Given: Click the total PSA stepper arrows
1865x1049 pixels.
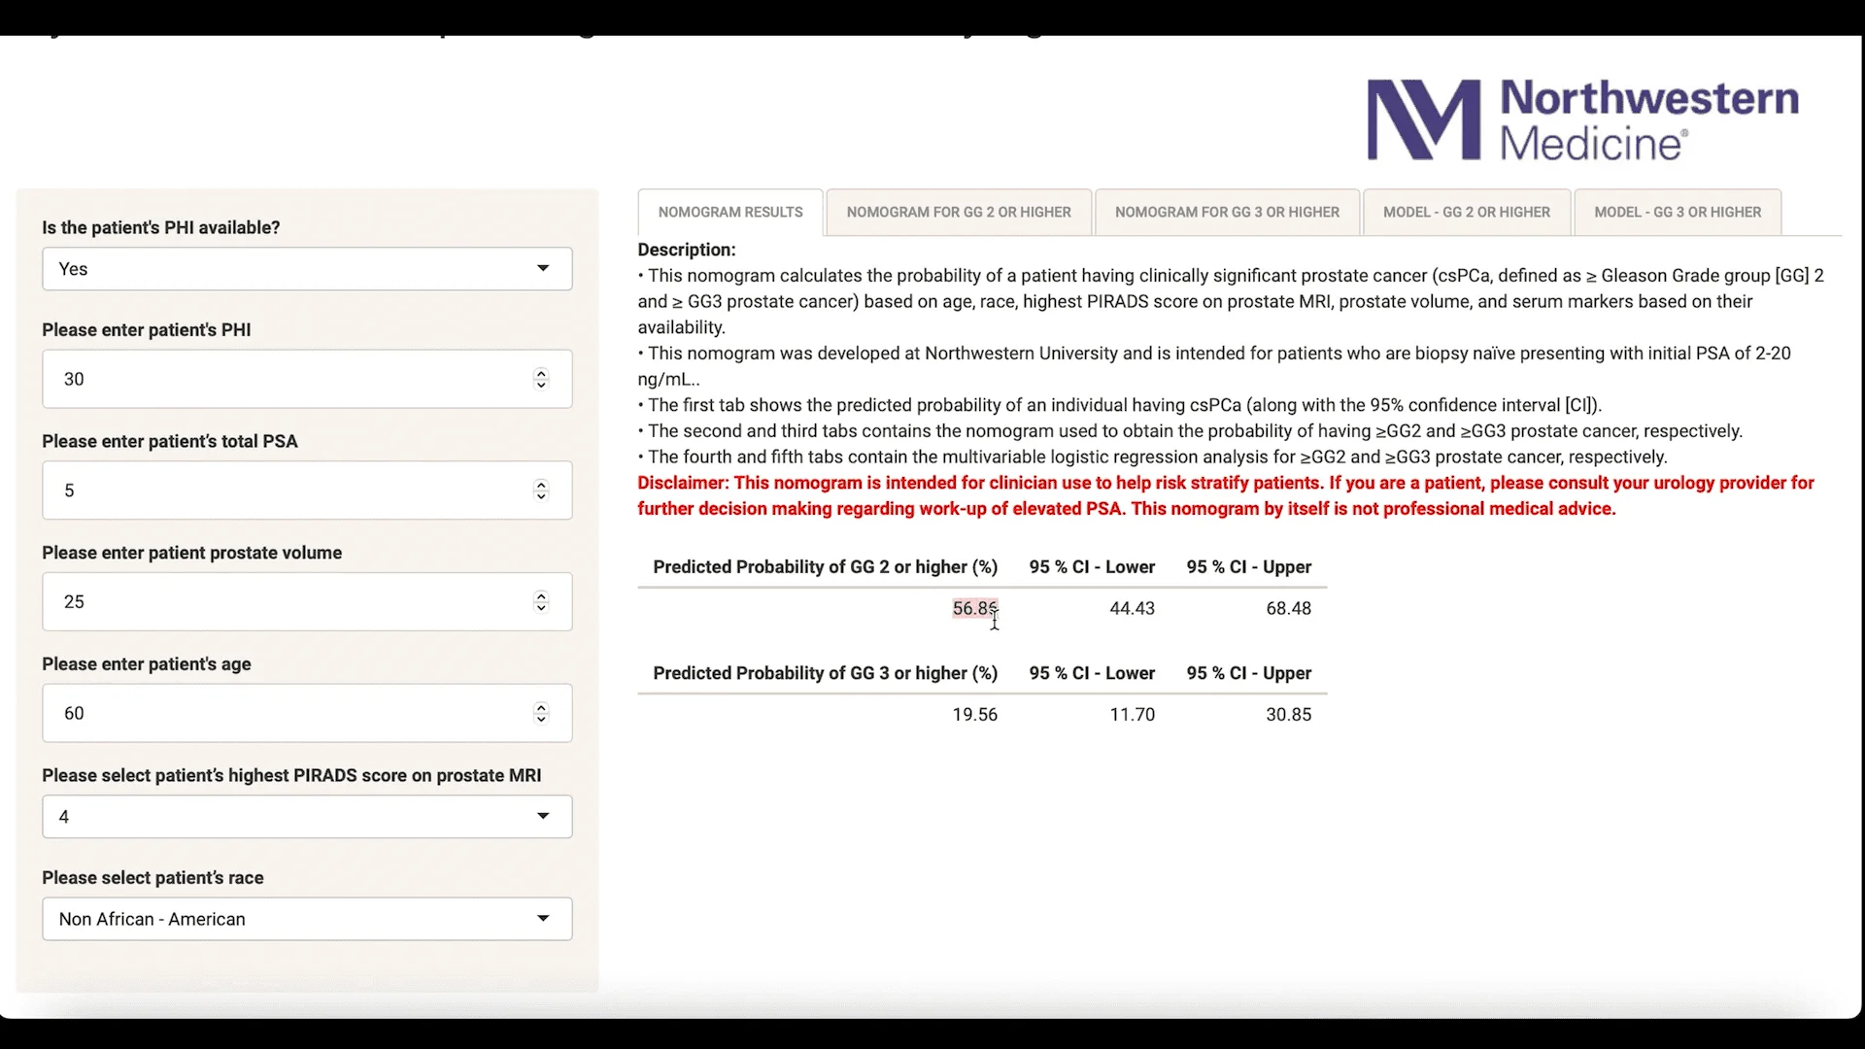Looking at the screenshot, I should [541, 491].
